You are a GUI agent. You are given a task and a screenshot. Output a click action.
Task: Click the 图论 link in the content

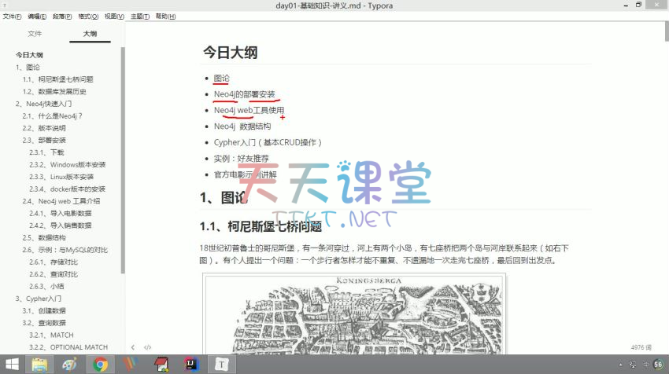pyautogui.click(x=221, y=78)
